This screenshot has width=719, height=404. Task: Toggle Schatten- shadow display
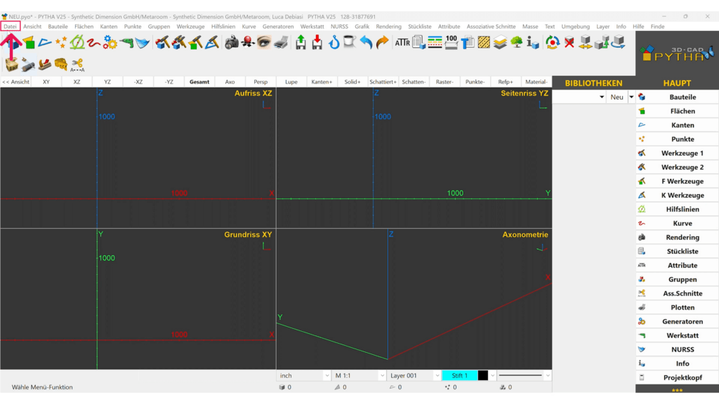414,82
